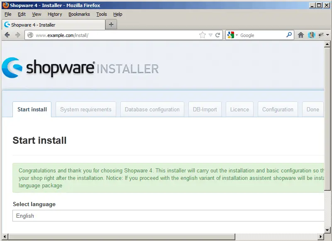Screen dimensions: 332x241
Task: Click the search magnifier icon
Action: (x=289, y=35)
